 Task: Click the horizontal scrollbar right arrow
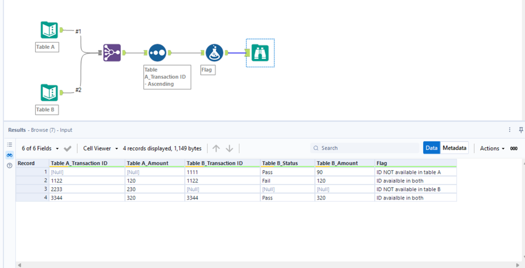coord(518,265)
